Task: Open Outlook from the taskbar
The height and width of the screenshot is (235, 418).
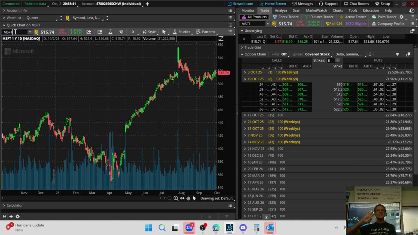Action: (270, 227)
